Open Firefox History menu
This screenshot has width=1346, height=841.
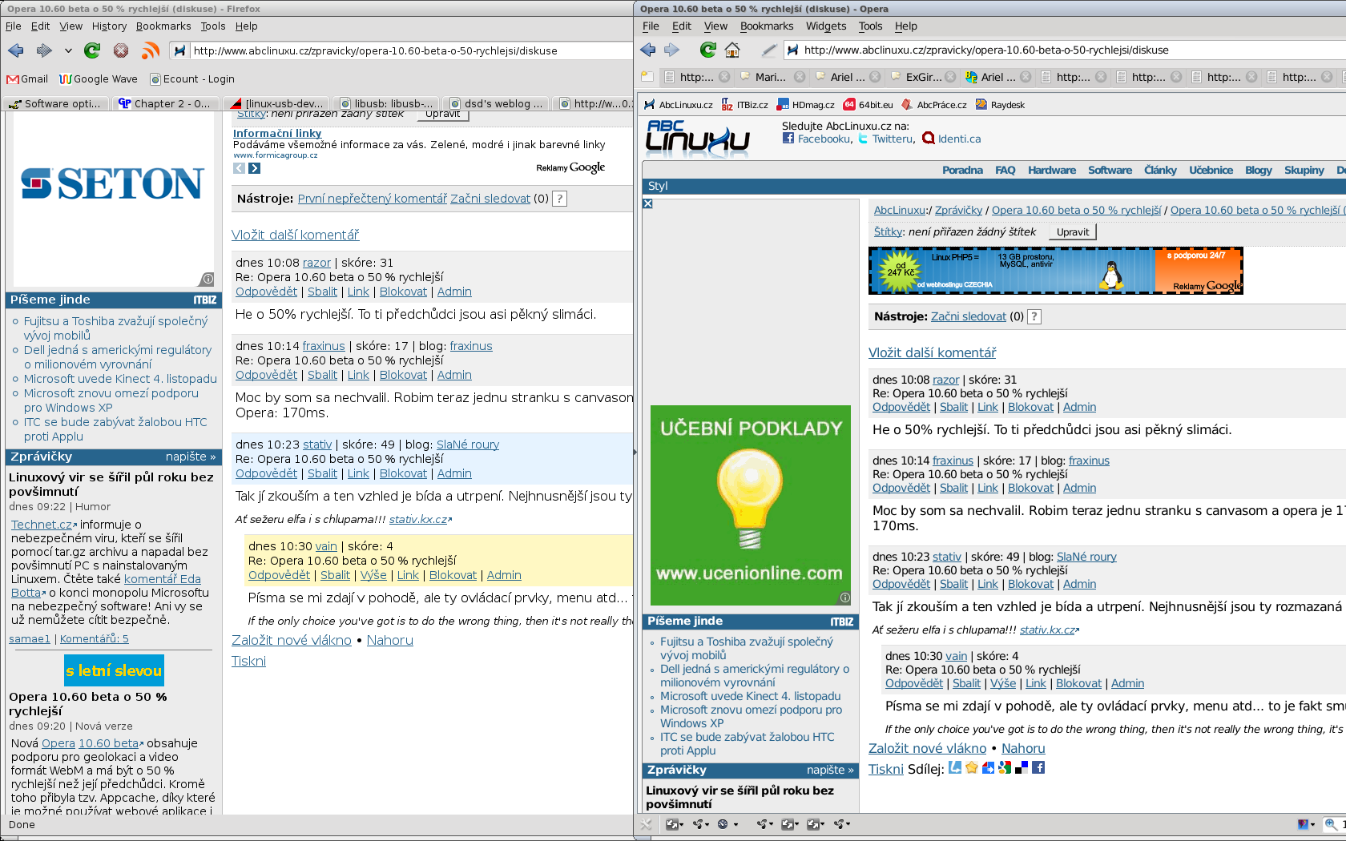pos(109,26)
